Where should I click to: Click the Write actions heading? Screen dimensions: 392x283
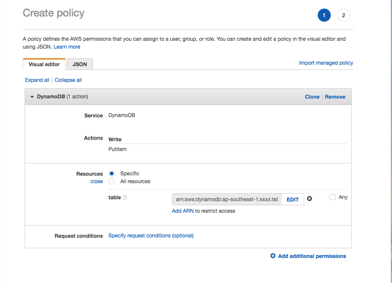click(115, 139)
